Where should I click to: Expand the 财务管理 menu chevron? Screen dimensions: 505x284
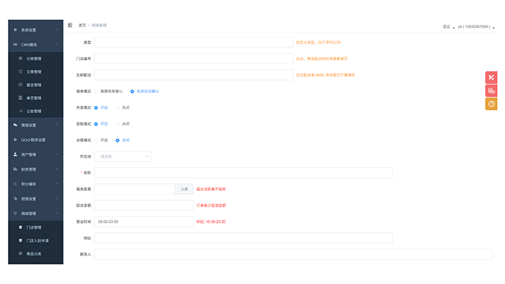tap(56, 169)
